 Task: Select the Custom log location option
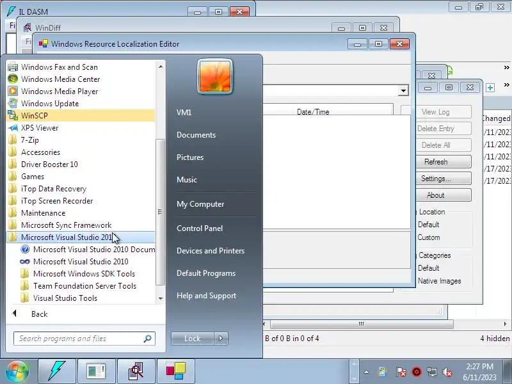click(428, 237)
